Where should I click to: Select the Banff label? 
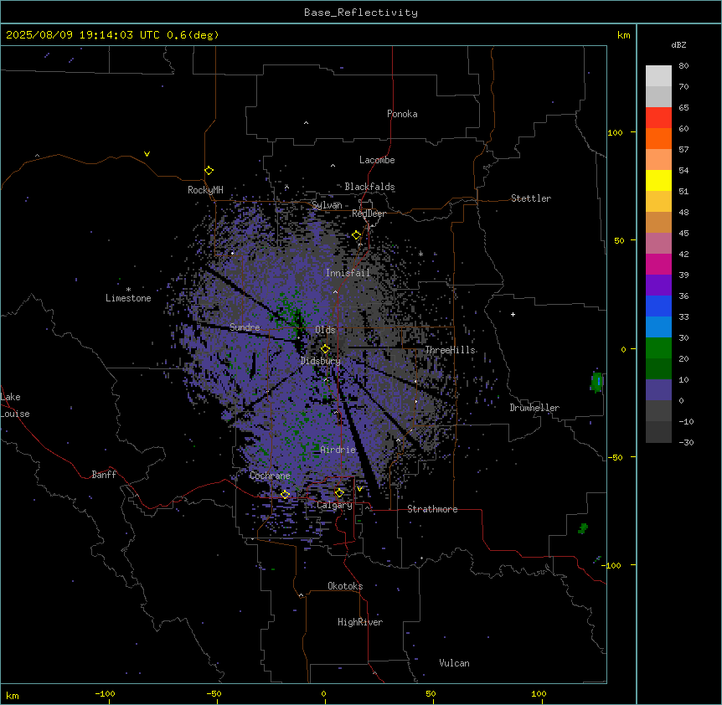click(104, 475)
